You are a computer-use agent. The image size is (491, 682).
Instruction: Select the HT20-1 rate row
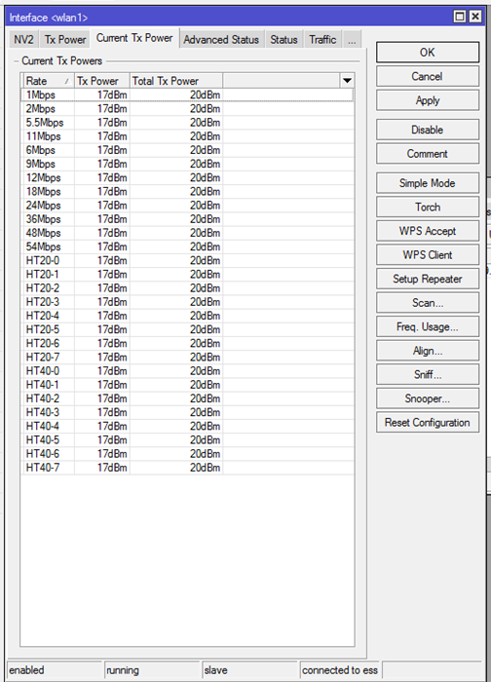(x=187, y=275)
